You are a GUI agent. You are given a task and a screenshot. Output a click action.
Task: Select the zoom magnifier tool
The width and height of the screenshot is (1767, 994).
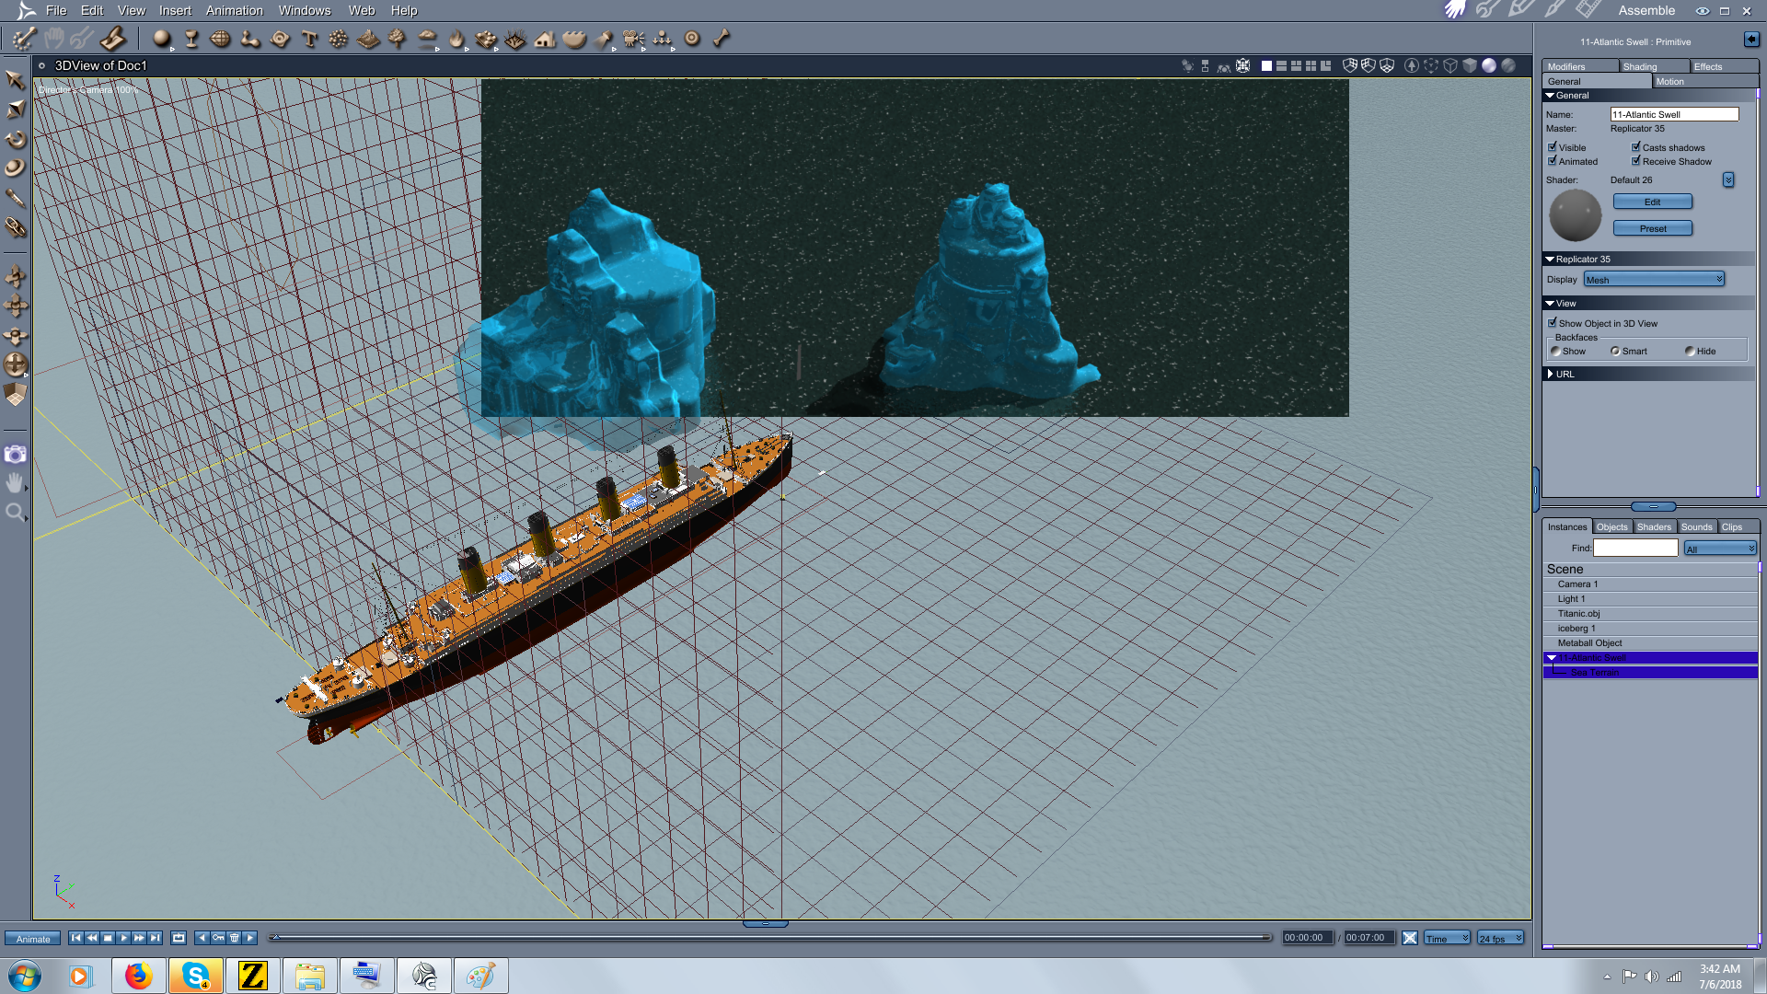15,513
